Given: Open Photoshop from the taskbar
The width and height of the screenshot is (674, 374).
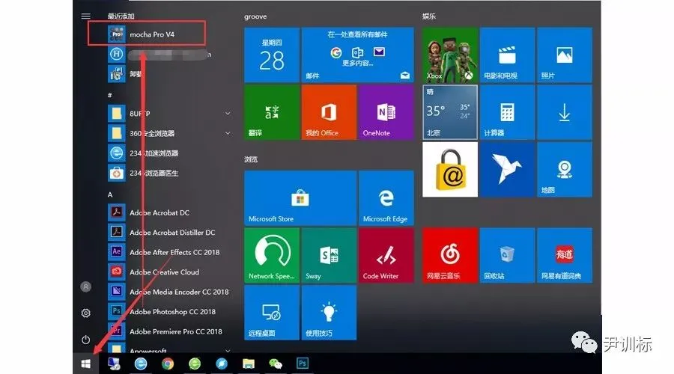Looking at the screenshot, I should [303, 364].
